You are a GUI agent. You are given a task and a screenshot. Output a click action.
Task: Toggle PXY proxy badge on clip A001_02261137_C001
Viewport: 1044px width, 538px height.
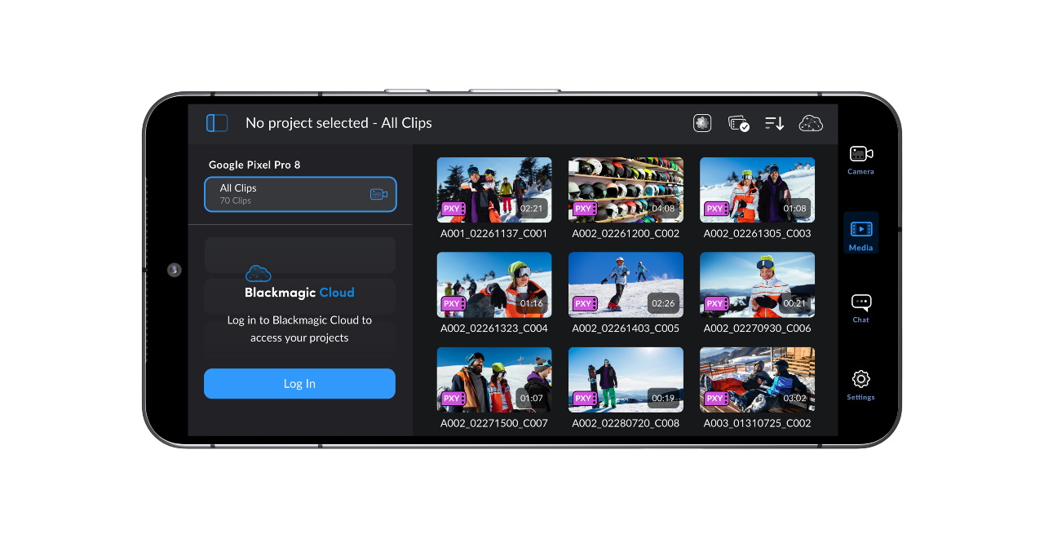[453, 208]
